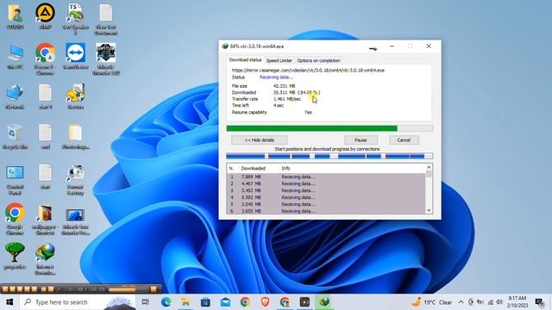The image size is (552, 310).
Task: Select the yellow Photoshop folder on desktop
Action: point(75,137)
